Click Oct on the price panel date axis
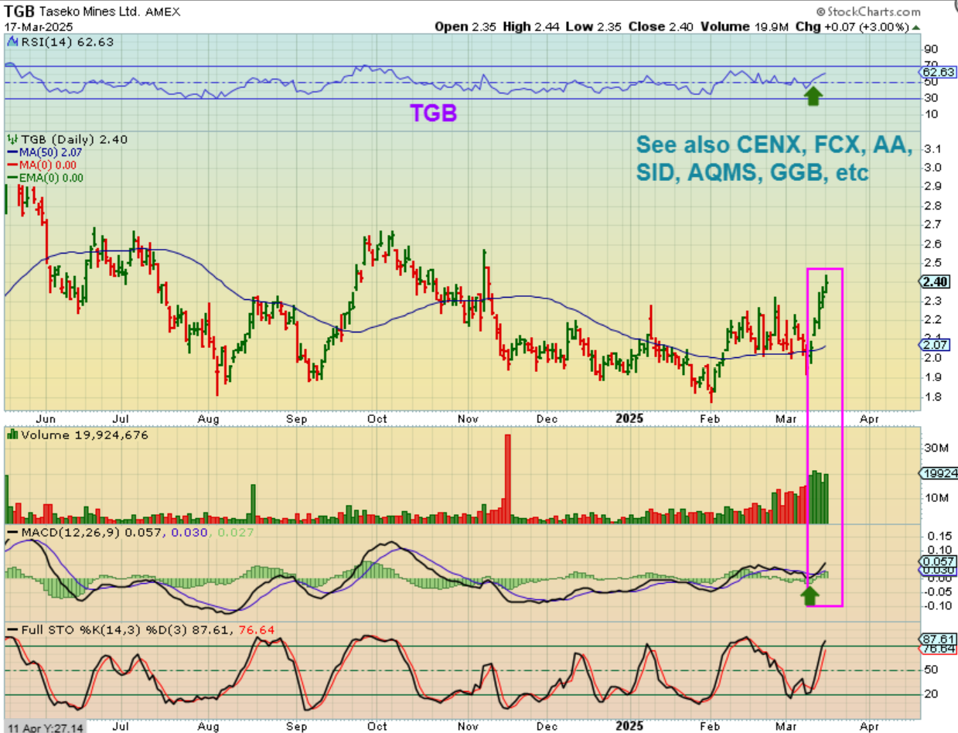This screenshot has height=733, width=958. [x=377, y=418]
